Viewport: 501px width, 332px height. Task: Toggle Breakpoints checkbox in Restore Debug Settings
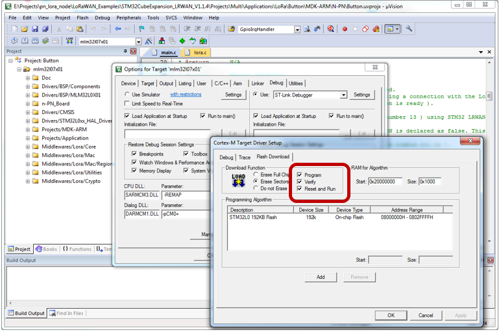point(134,154)
